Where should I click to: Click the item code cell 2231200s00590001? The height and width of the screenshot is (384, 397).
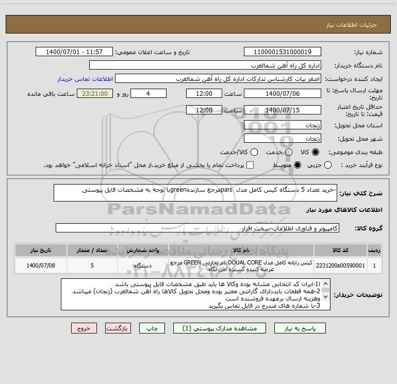tap(340, 265)
